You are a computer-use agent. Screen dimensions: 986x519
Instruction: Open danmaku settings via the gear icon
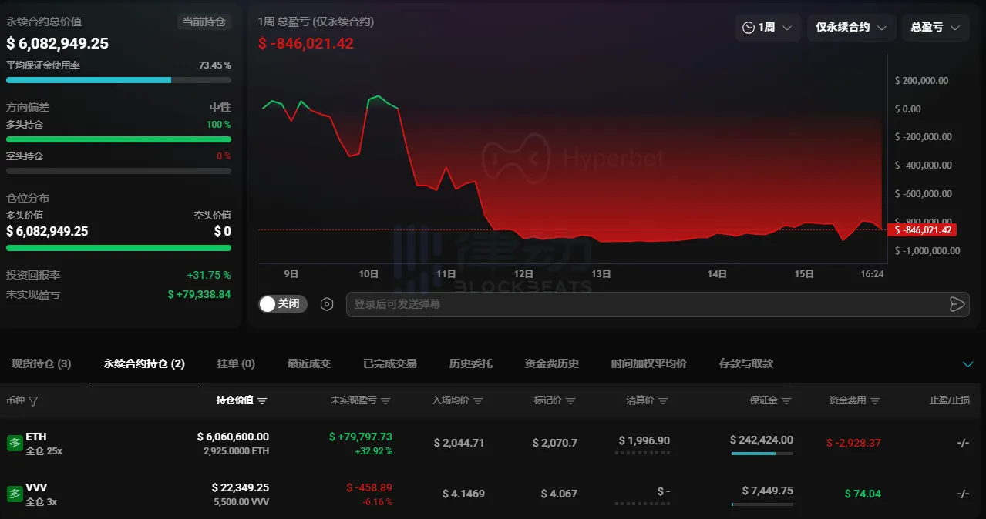point(326,304)
